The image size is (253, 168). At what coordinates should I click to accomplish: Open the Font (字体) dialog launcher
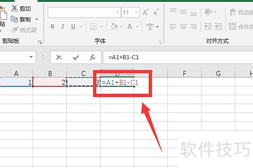click(x=160, y=42)
